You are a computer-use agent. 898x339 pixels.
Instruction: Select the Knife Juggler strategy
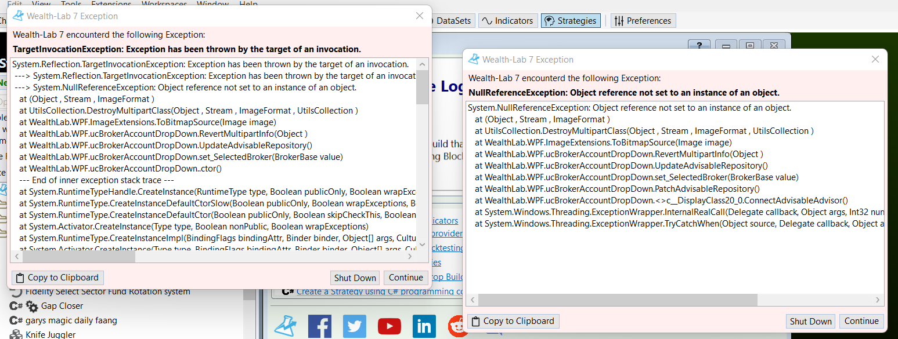50,334
